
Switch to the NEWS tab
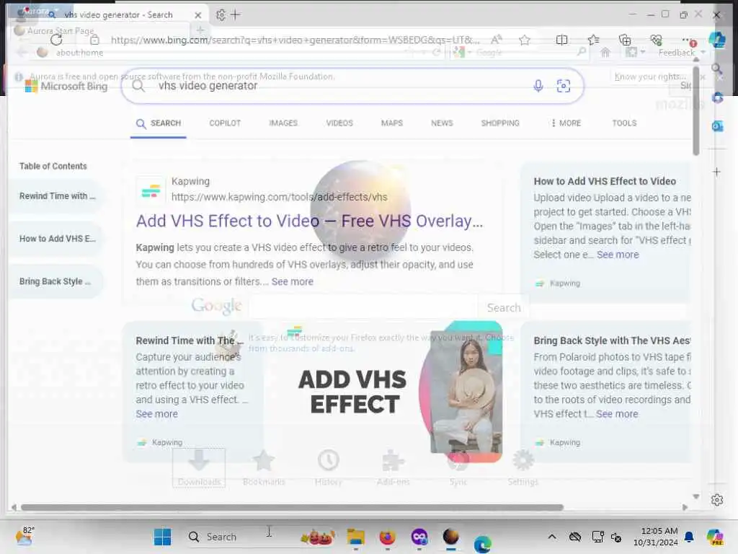point(442,123)
